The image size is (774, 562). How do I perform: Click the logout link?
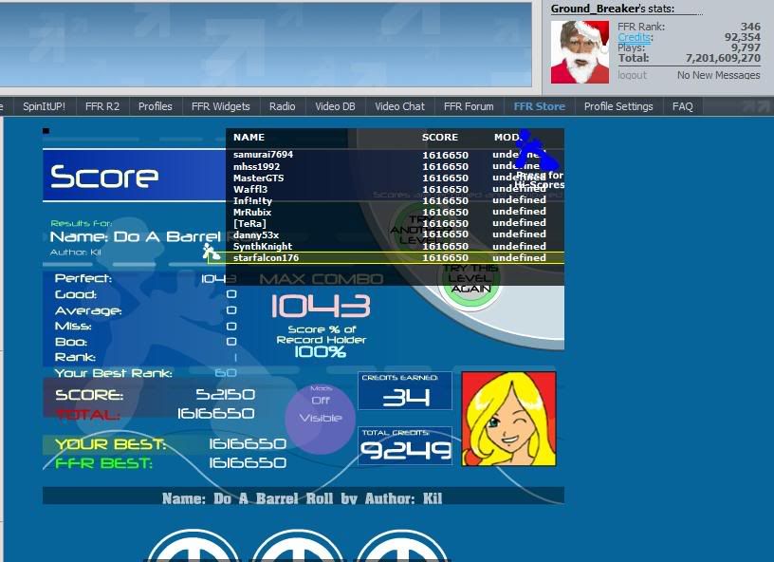pyautogui.click(x=632, y=75)
